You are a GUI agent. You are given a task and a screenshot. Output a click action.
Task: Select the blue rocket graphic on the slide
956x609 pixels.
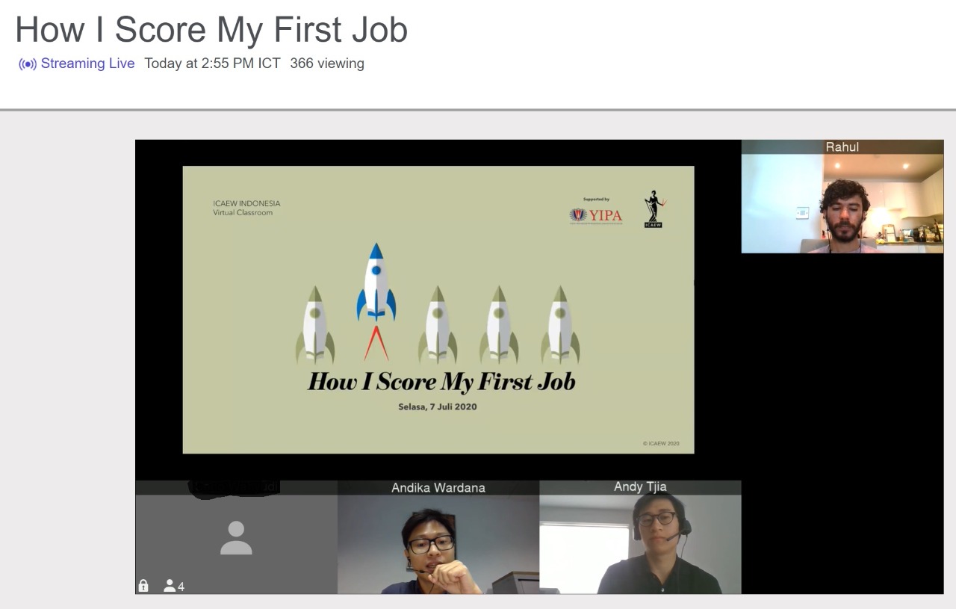coord(376,290)
